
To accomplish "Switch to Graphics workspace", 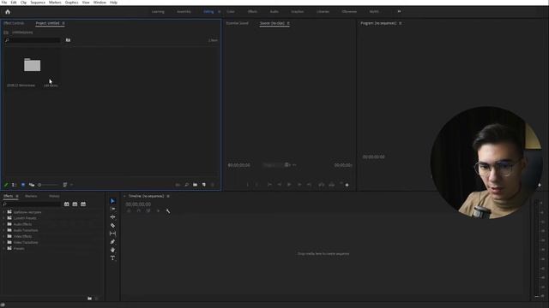I will tap(298, 11).
